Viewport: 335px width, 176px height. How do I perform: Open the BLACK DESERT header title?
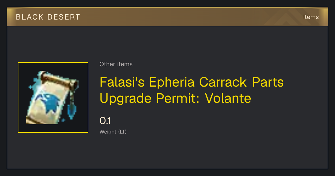coord(48,17)
